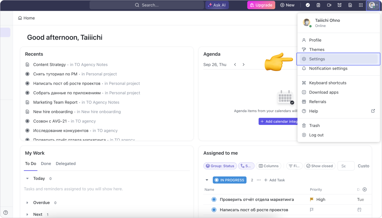Toggle status circle of Написать пост task

pyautogui.click(x=214, y=210)
